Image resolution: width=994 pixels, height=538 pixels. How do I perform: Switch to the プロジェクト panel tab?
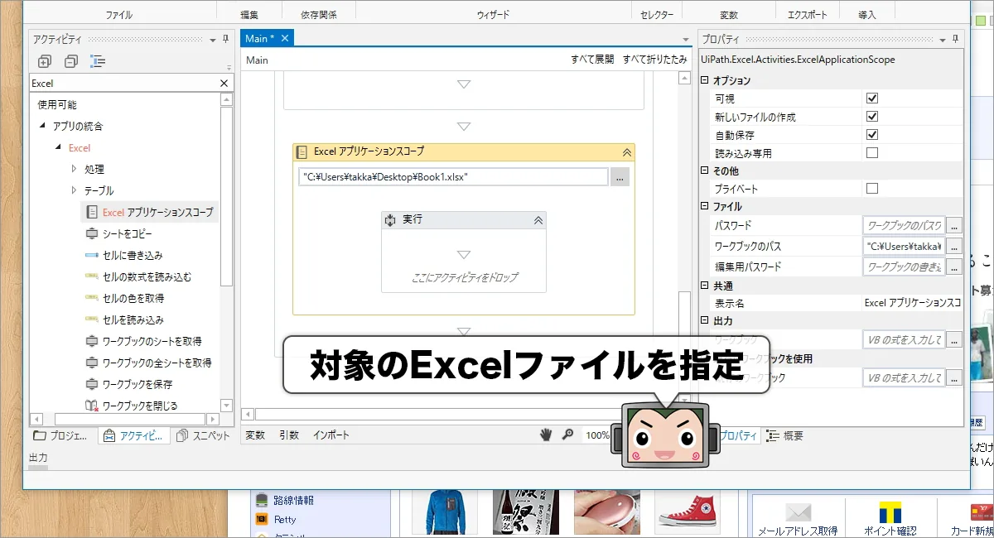[60, 435]
